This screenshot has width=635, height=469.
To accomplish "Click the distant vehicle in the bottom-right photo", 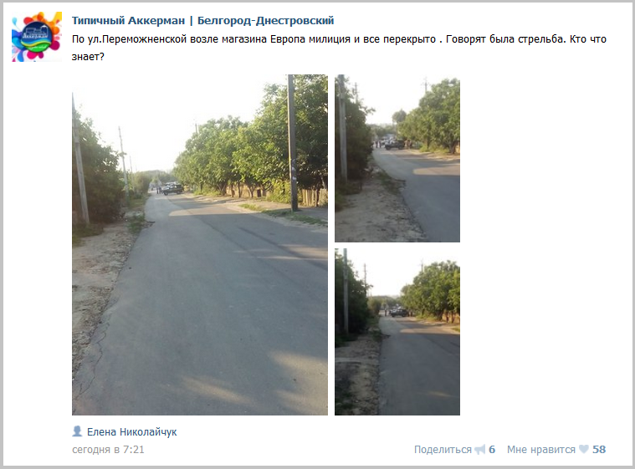I will coord(399,313).
